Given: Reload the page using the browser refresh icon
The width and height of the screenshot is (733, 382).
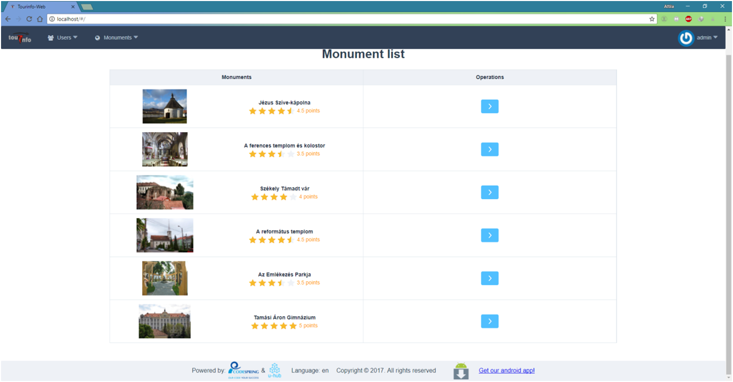Looking at the screenshot, I should click(x=29, y=19).
